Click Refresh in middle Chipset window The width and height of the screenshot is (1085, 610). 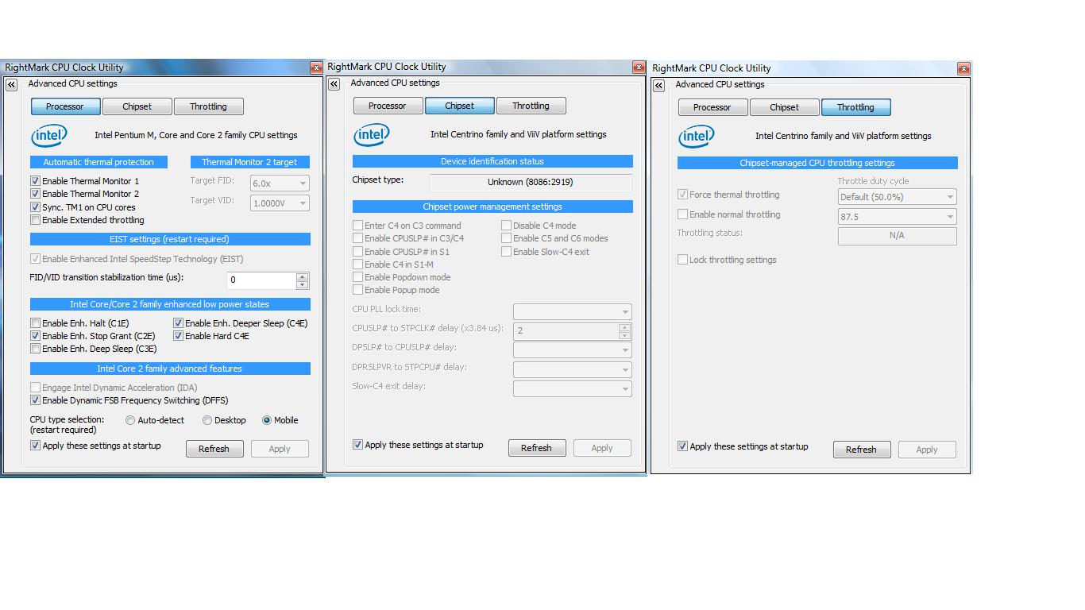click(x=537, y=448)
